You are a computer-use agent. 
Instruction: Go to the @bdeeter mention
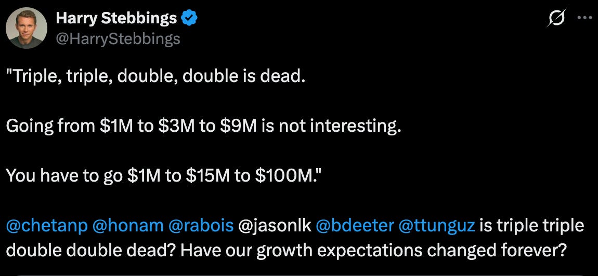tap(355, 226)
